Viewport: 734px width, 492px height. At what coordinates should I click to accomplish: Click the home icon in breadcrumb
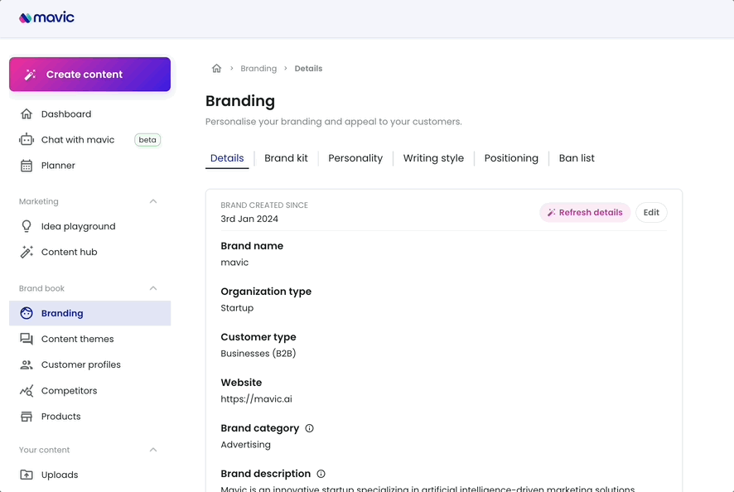tap(216, 69)
